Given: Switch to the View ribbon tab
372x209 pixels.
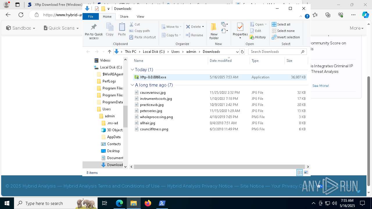Looking at the screenshot, I should coord(140,17).
